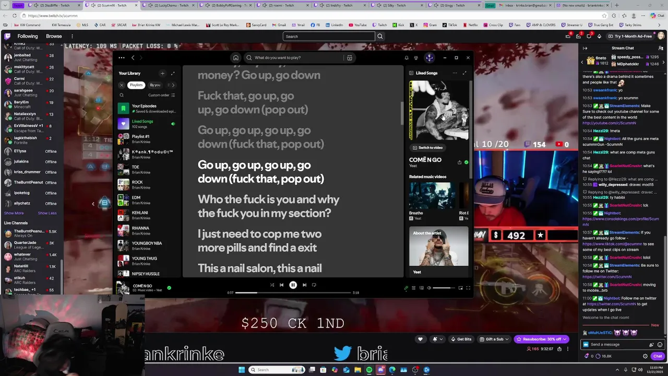Viewport: 668px width, 376px height.
Task: Pause the playing Spotify track
Action: click(293, 285)
